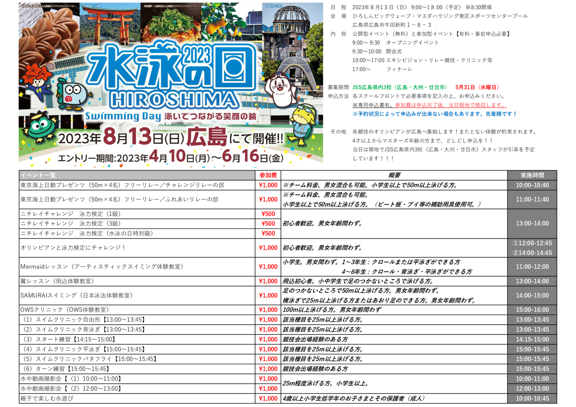The image size is (576, 407).
Task: Click 水中動画撮影会 (2) 12:00～13:00 row
Action: 137,388
